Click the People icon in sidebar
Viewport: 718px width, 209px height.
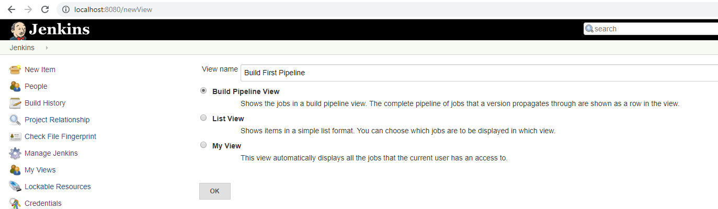click(x=15, y=86)
